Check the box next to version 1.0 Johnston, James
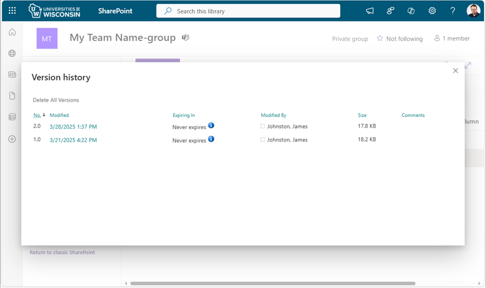 coord(262,140)
